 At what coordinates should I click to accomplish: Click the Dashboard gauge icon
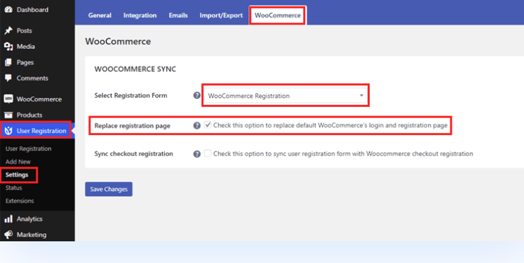8,9
